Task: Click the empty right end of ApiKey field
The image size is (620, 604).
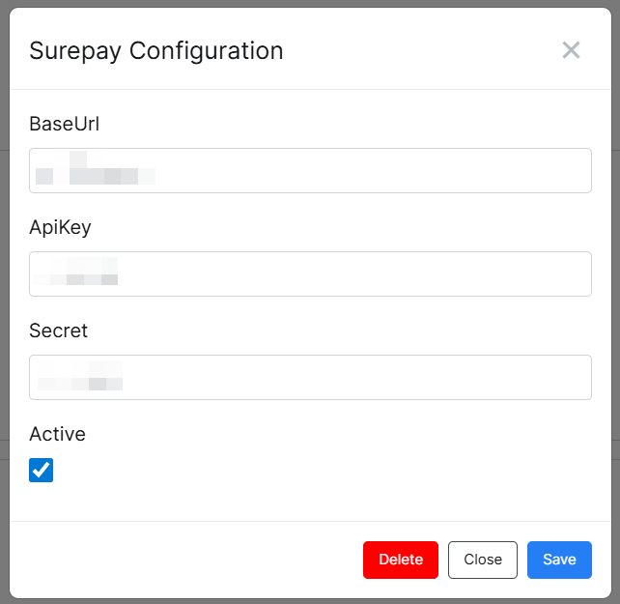Action: point(541,273)
